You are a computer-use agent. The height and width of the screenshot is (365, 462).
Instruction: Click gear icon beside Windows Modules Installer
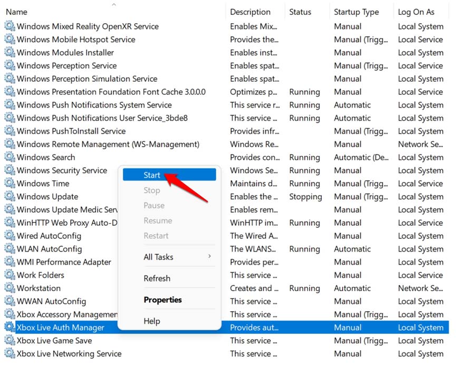pos(9,52)
